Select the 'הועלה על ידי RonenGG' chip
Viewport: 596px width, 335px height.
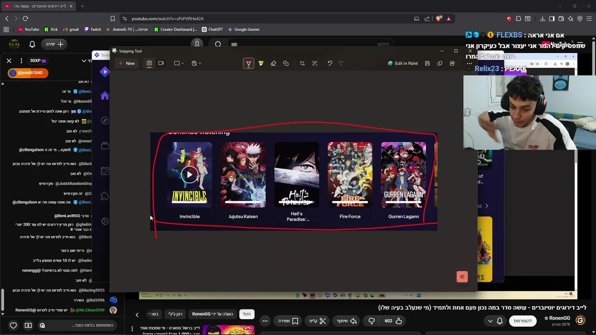coord(212,314)
